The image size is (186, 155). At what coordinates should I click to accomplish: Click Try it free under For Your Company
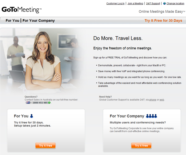(141, 145)
